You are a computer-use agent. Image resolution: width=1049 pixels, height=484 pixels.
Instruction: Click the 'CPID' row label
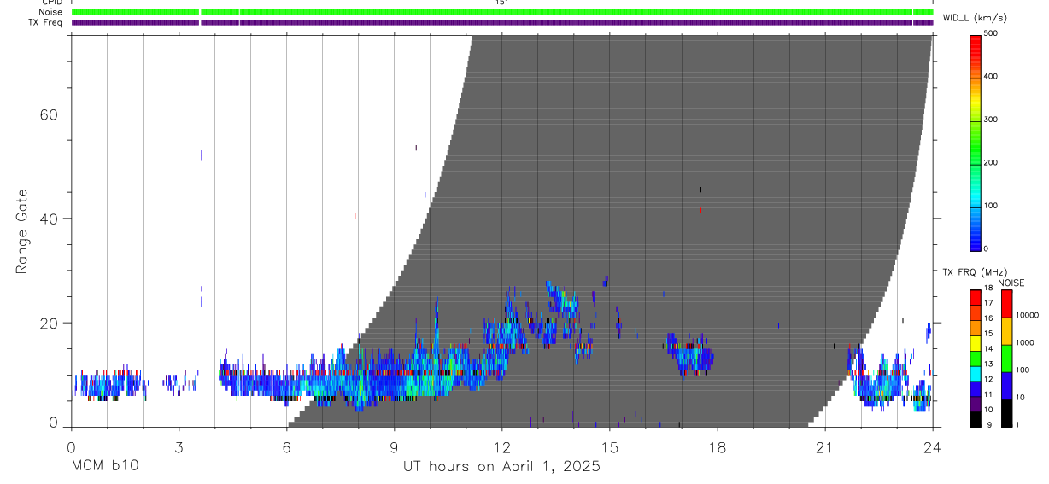(x=51, y=3)
